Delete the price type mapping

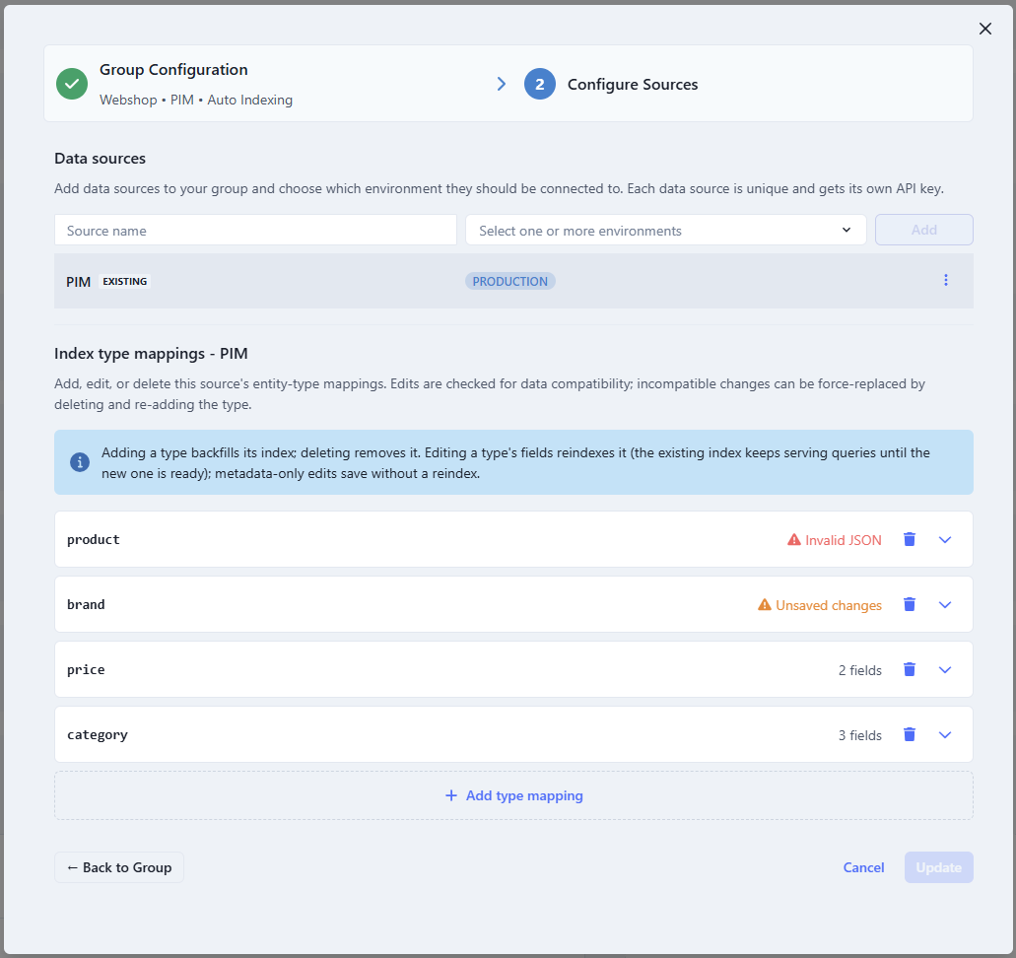click(910, 669)
